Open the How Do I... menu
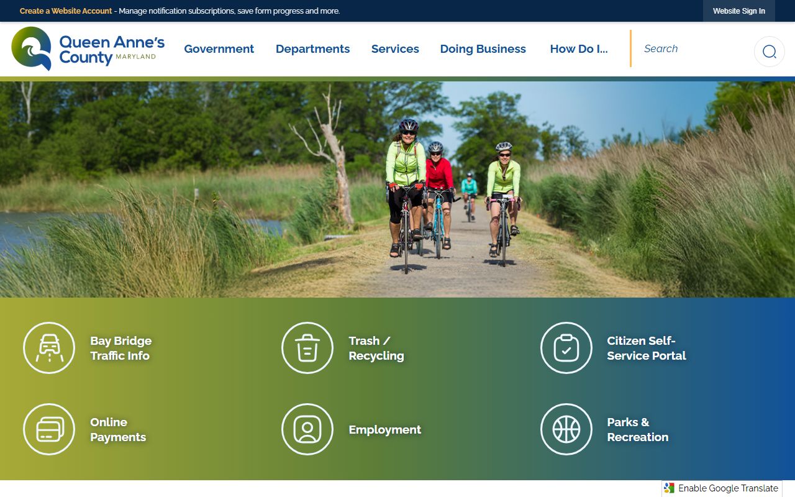Screen dimensions: 795x497 pyautogui.click(x=579, y=49)
